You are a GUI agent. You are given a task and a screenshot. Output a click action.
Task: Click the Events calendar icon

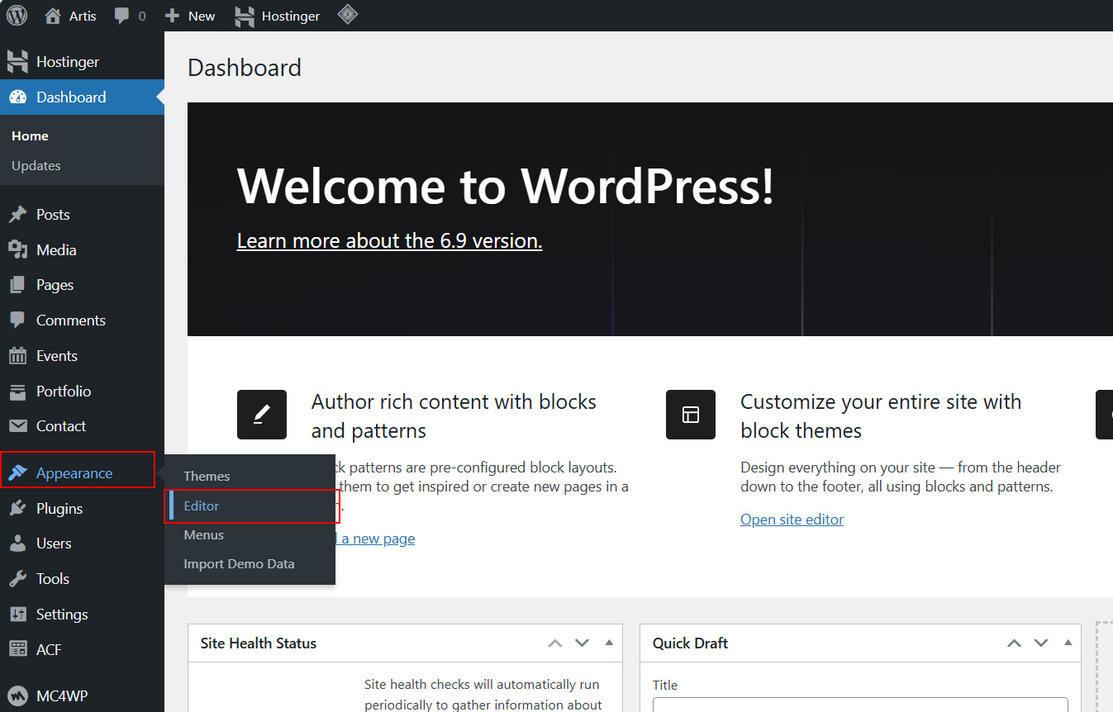(x=17, y=356)
